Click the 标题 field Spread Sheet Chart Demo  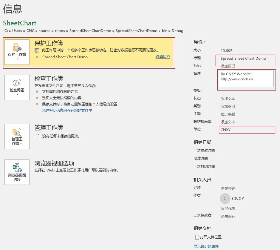tap(243, 59)
